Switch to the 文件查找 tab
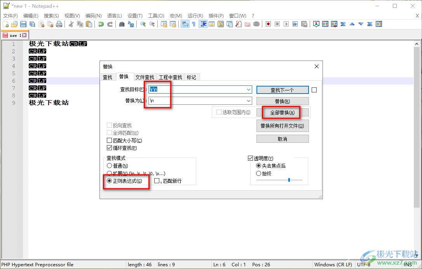 coord(145,77)
